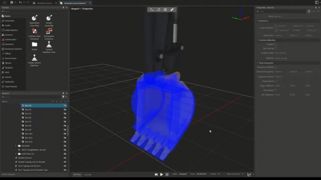Select Box (7) in the Explorer tree
The image size is (321, 180).
pyautogui.click(x=28, y=122)
